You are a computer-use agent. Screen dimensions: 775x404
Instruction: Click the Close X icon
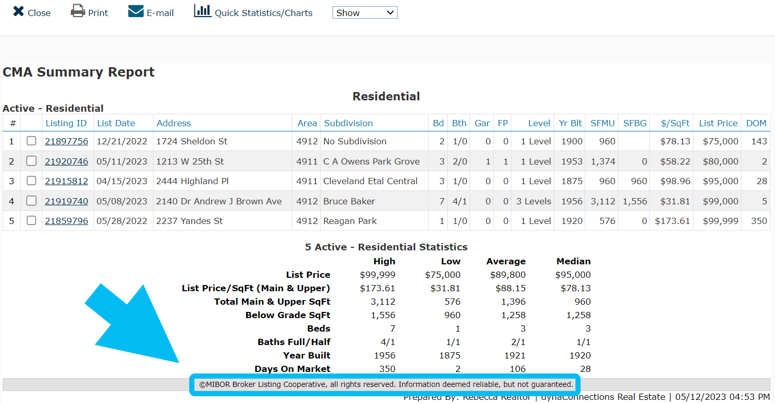coord(19,11)
